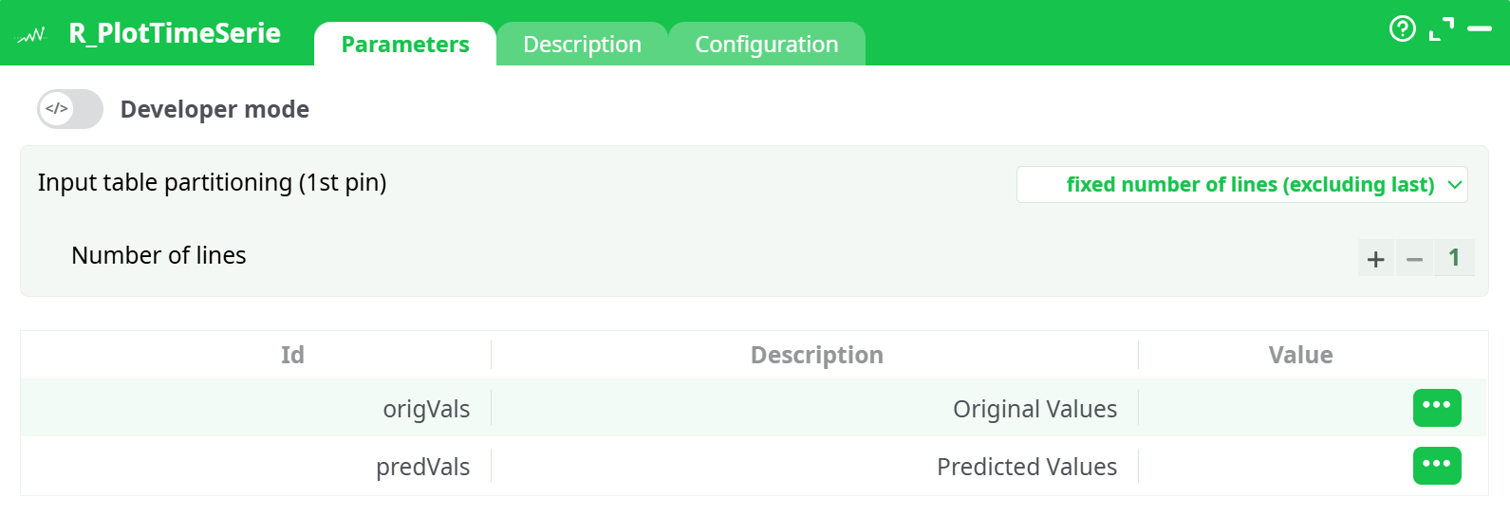Switch to the Description tab
This screenshot has width=1510, height=516.
[582, 45]
